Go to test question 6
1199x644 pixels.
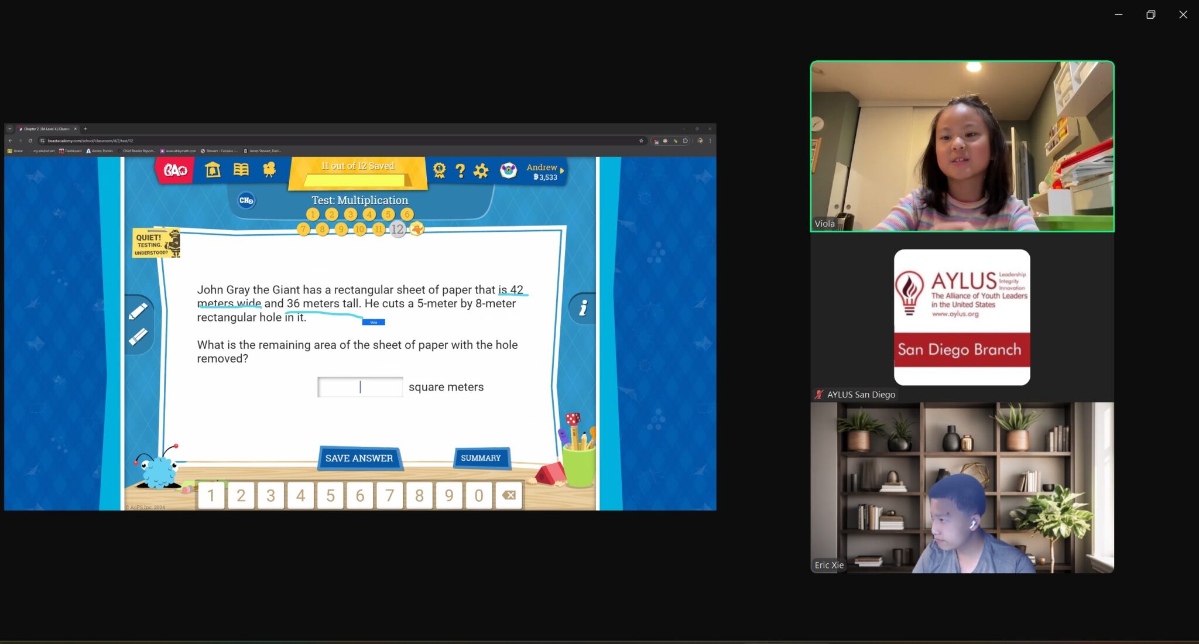pos(407,214)
